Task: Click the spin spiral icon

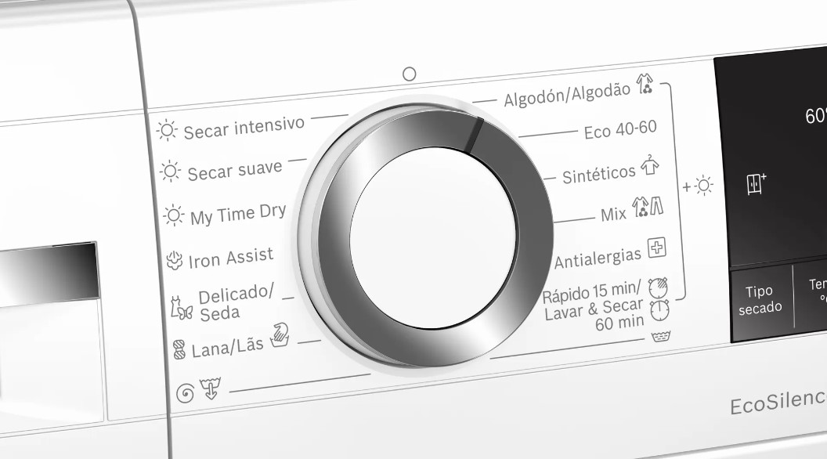Action: [185, 393]
